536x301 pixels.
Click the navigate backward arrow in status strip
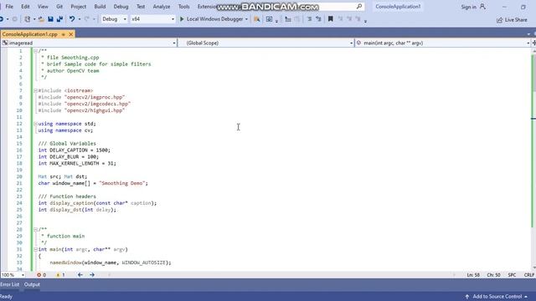click(80, 275)
